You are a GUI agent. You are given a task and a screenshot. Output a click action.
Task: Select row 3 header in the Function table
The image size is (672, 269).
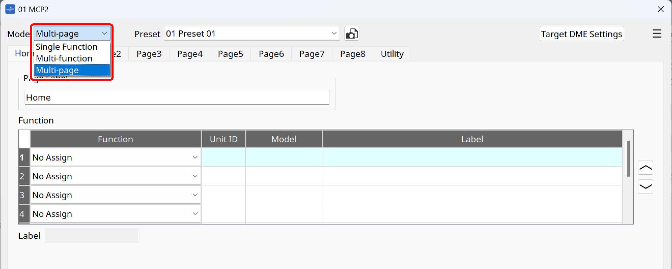(x=24, y=195)
